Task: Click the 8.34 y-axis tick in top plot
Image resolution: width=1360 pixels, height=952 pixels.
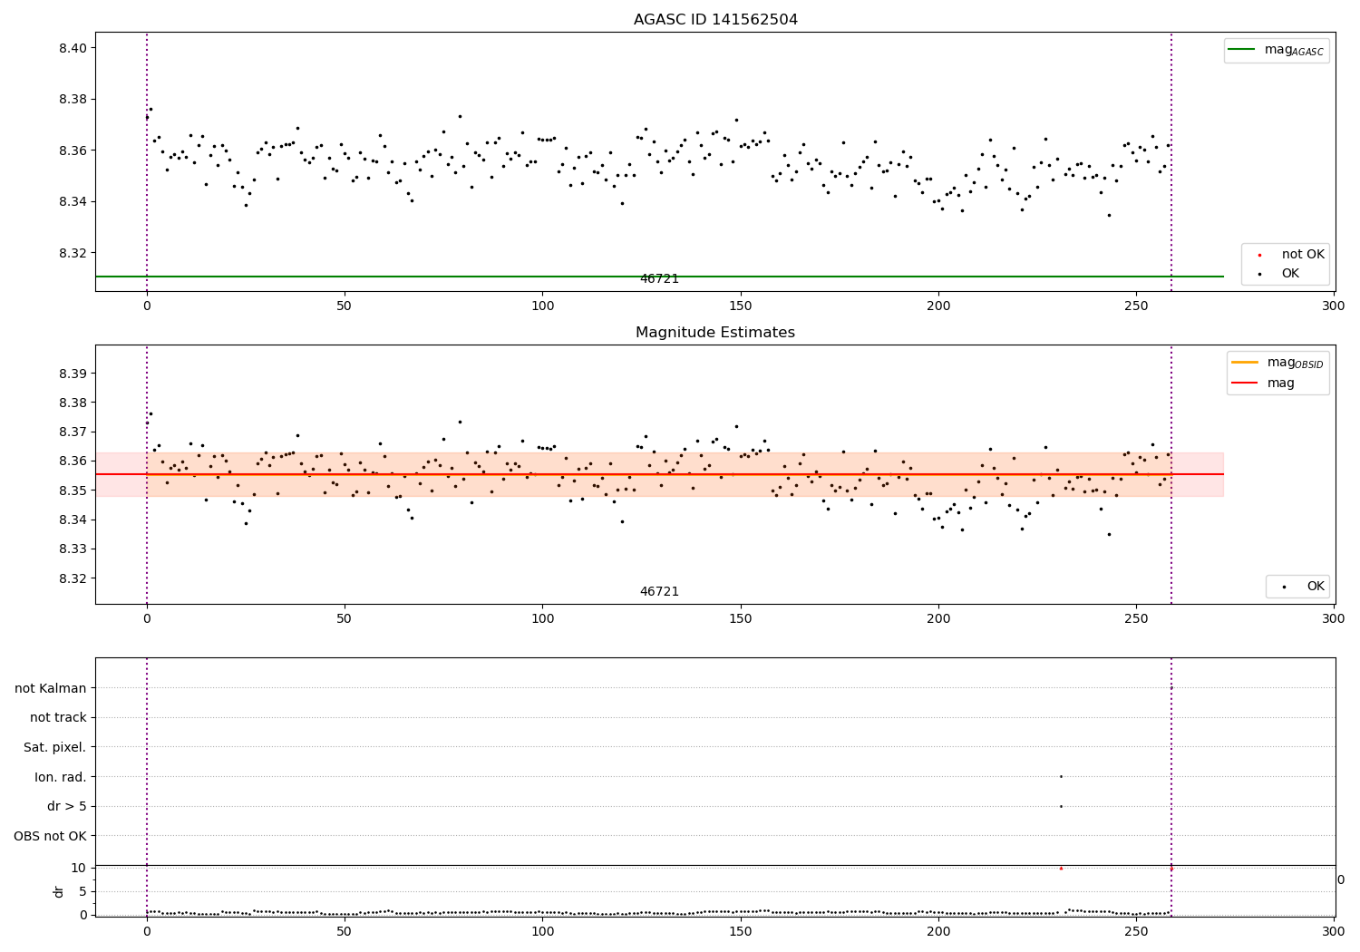Action: [x=73, y=201]
